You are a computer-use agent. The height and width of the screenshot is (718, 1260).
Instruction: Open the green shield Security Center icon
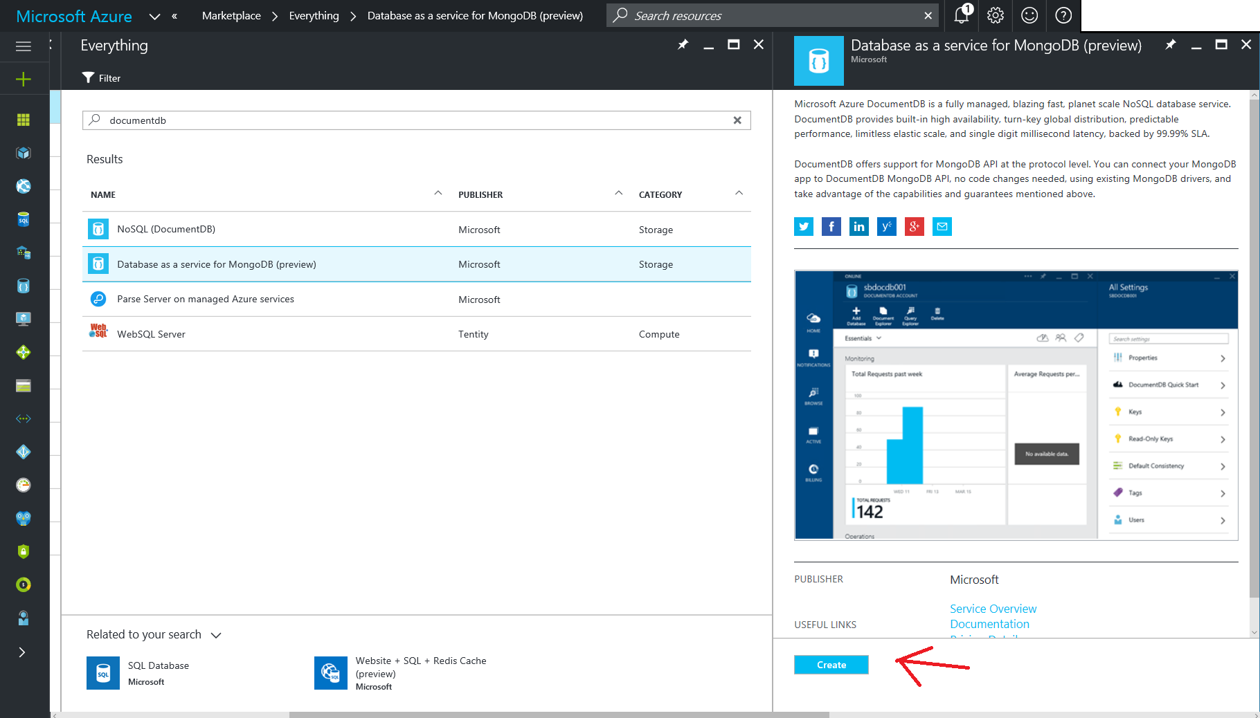(x=24, y=551)
